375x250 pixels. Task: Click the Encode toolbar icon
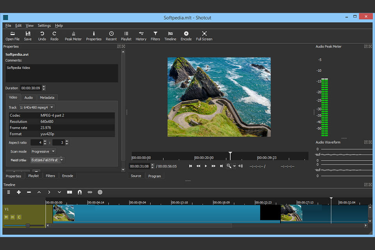[x=186, y=36]
